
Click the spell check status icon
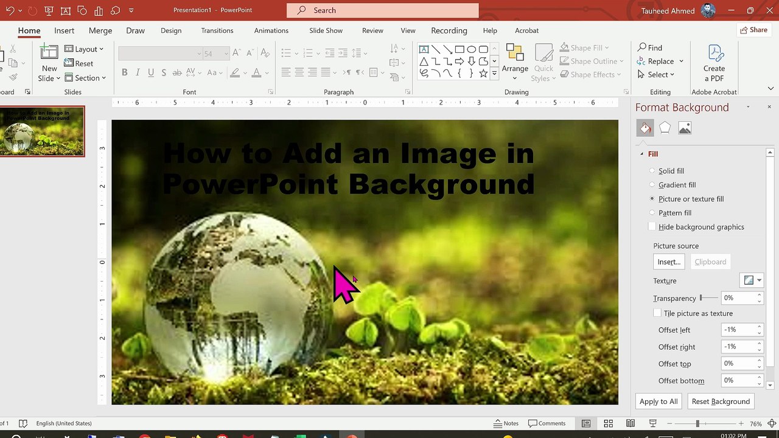(x=23, y=423)
